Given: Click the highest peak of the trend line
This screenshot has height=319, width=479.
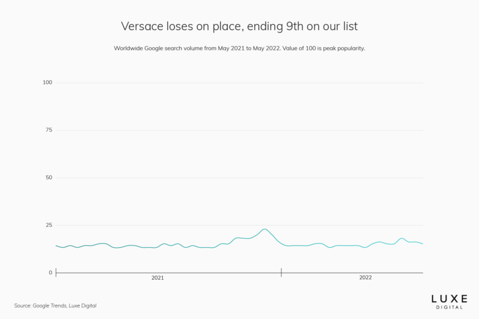Looking at the screenshot, I should pos(264,229).
